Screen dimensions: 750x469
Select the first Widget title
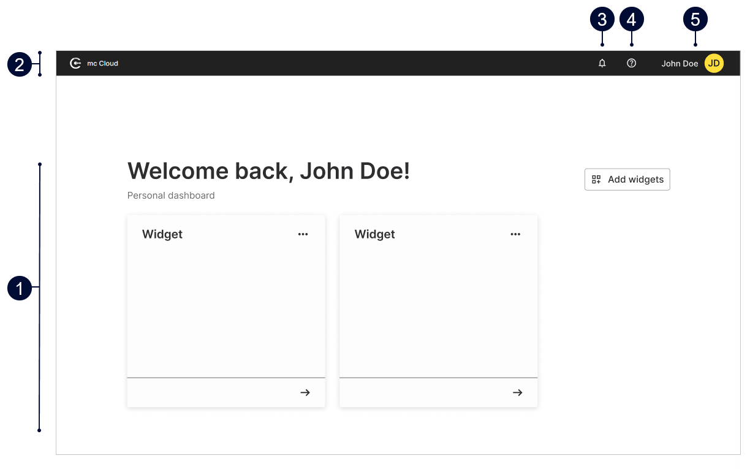click(x=162, y=234)
